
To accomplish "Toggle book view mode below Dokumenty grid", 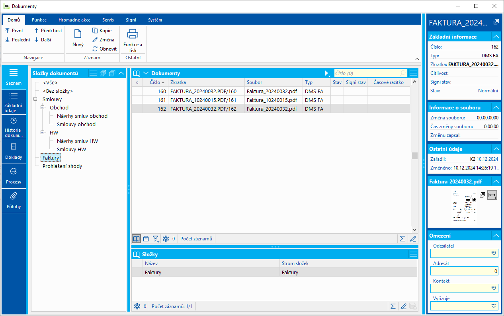I will pyautogui.click(x=136, y=239).
